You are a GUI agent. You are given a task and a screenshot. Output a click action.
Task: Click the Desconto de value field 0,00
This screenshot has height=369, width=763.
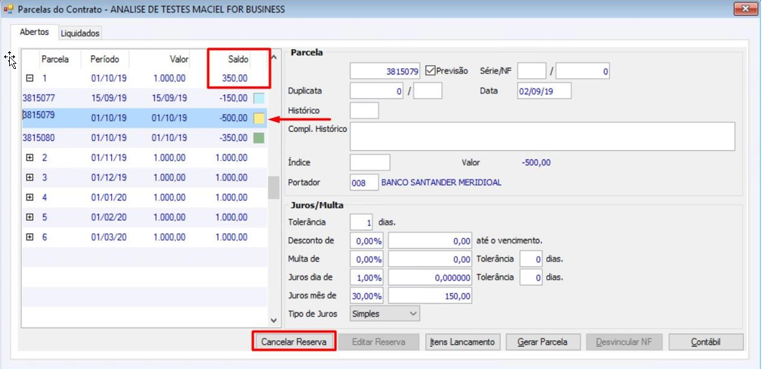click(x=430, y=240)
